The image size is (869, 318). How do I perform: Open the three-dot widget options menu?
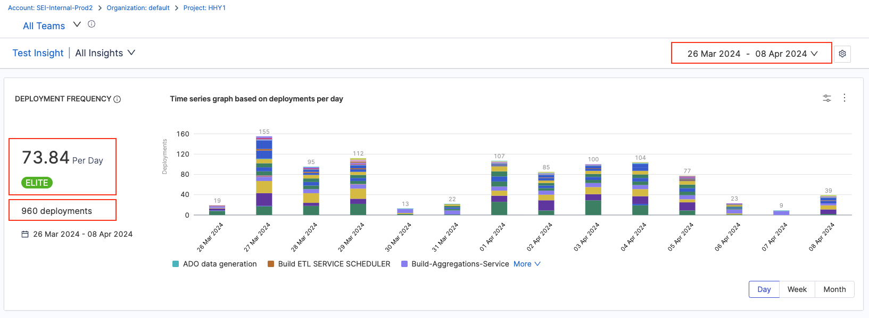[845, 98]
